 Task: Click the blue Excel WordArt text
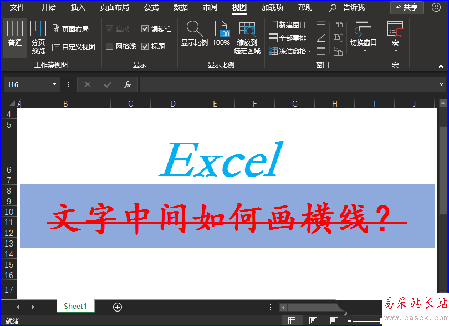221,159
